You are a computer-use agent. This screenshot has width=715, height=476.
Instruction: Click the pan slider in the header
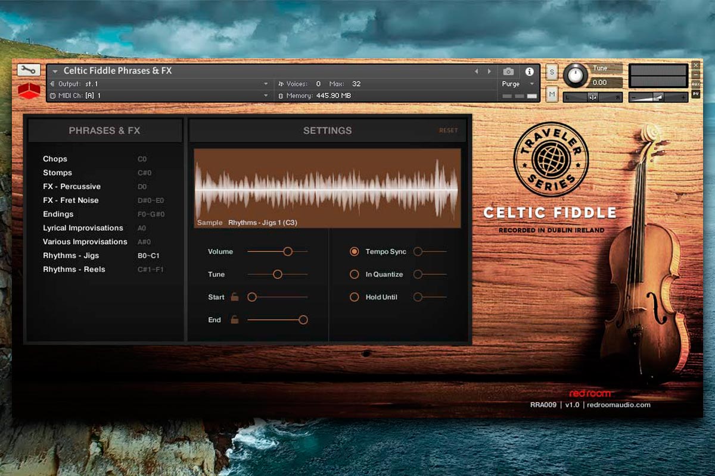(x=593, y=97)
